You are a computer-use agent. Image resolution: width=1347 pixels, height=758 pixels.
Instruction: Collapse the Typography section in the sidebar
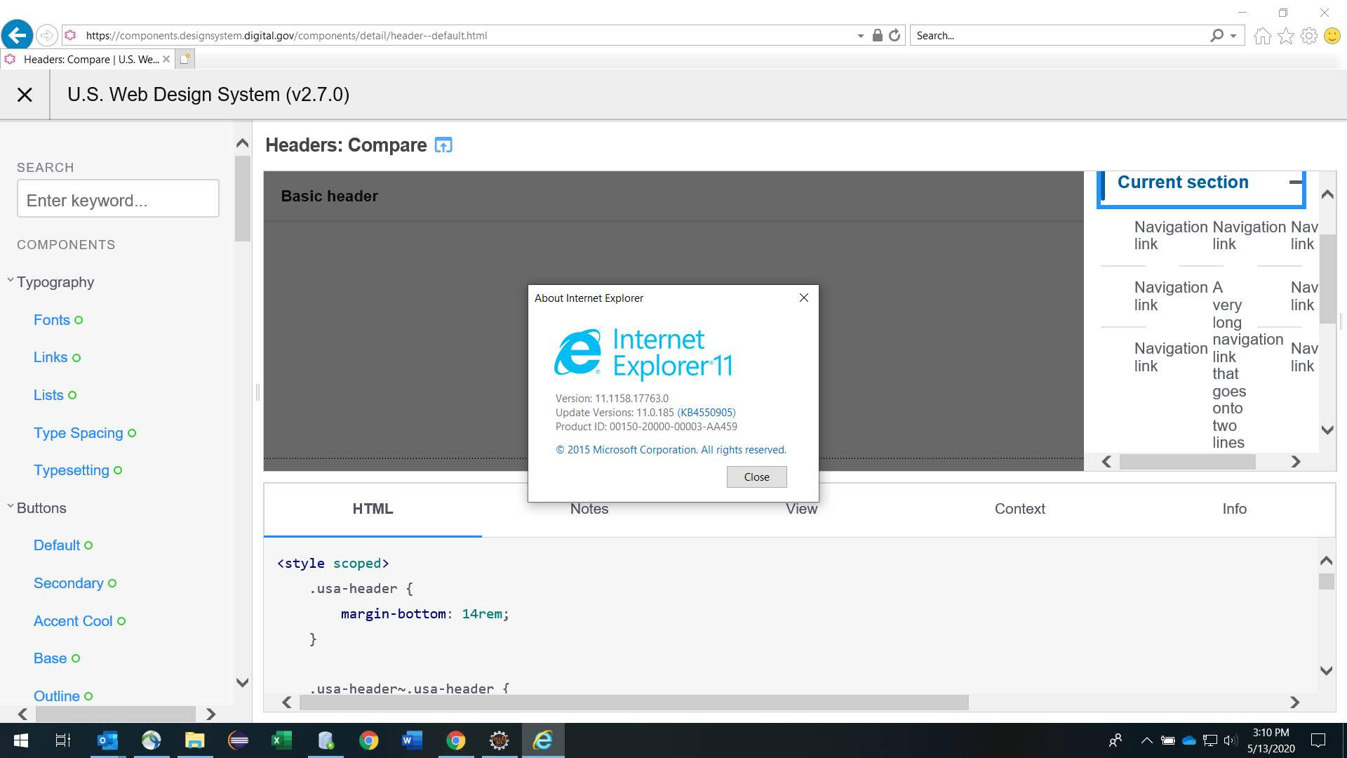coord(10,279)
